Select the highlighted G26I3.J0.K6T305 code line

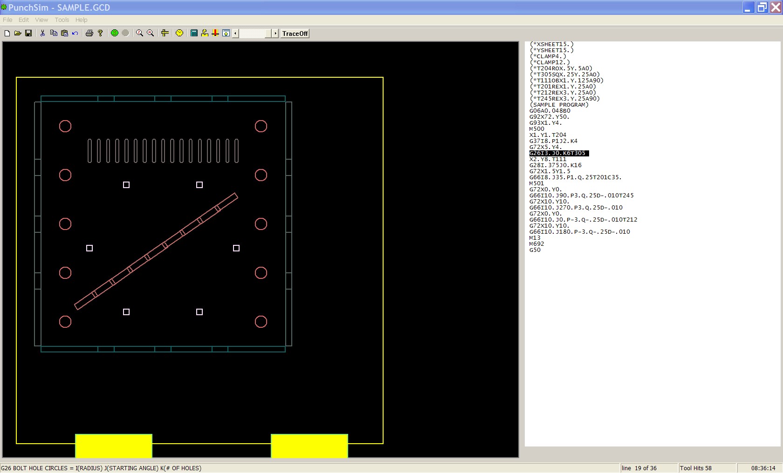tap(558, 153)
